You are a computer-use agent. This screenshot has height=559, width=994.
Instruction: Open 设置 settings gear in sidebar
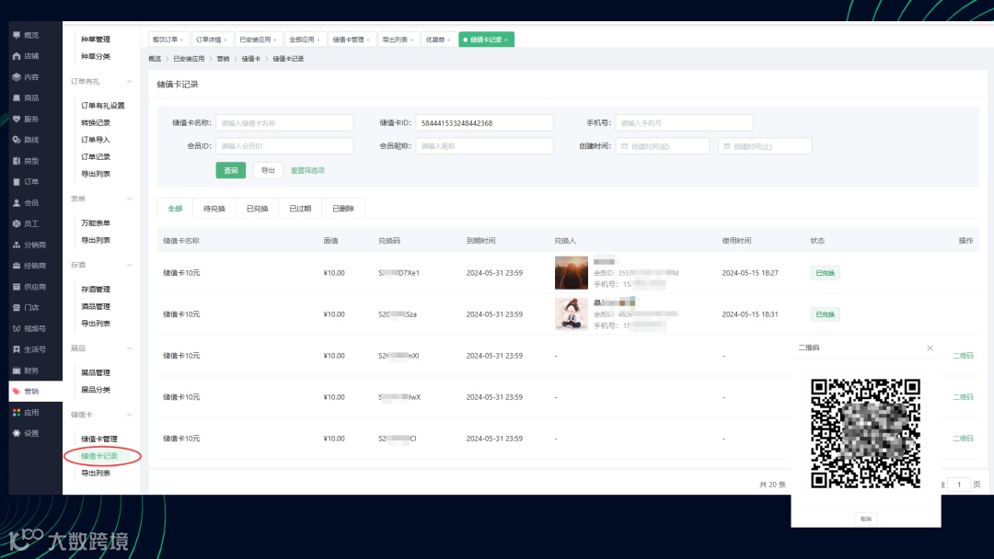coord(26,433)
